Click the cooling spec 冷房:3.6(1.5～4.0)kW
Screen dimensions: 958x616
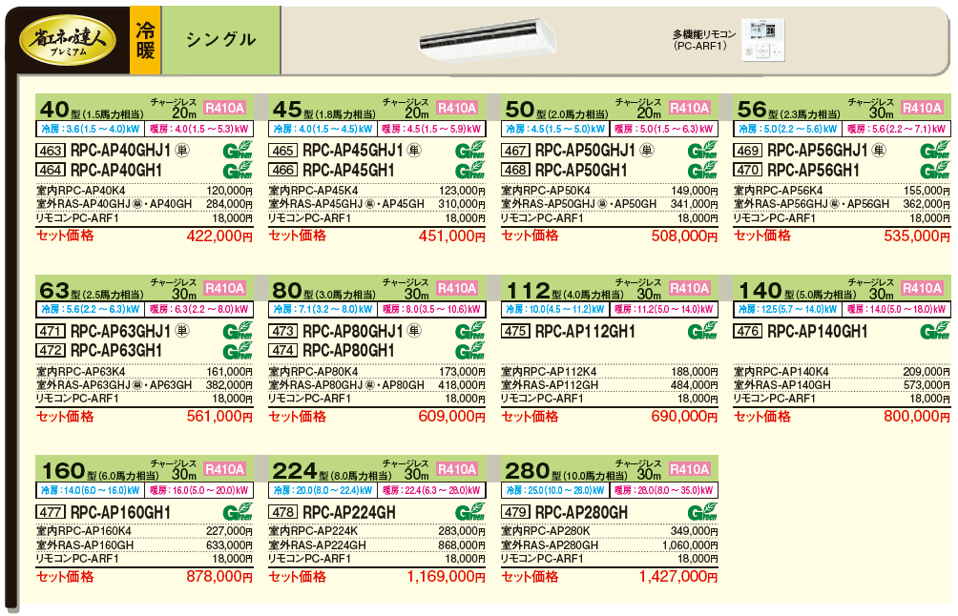(x=90, y=129)
